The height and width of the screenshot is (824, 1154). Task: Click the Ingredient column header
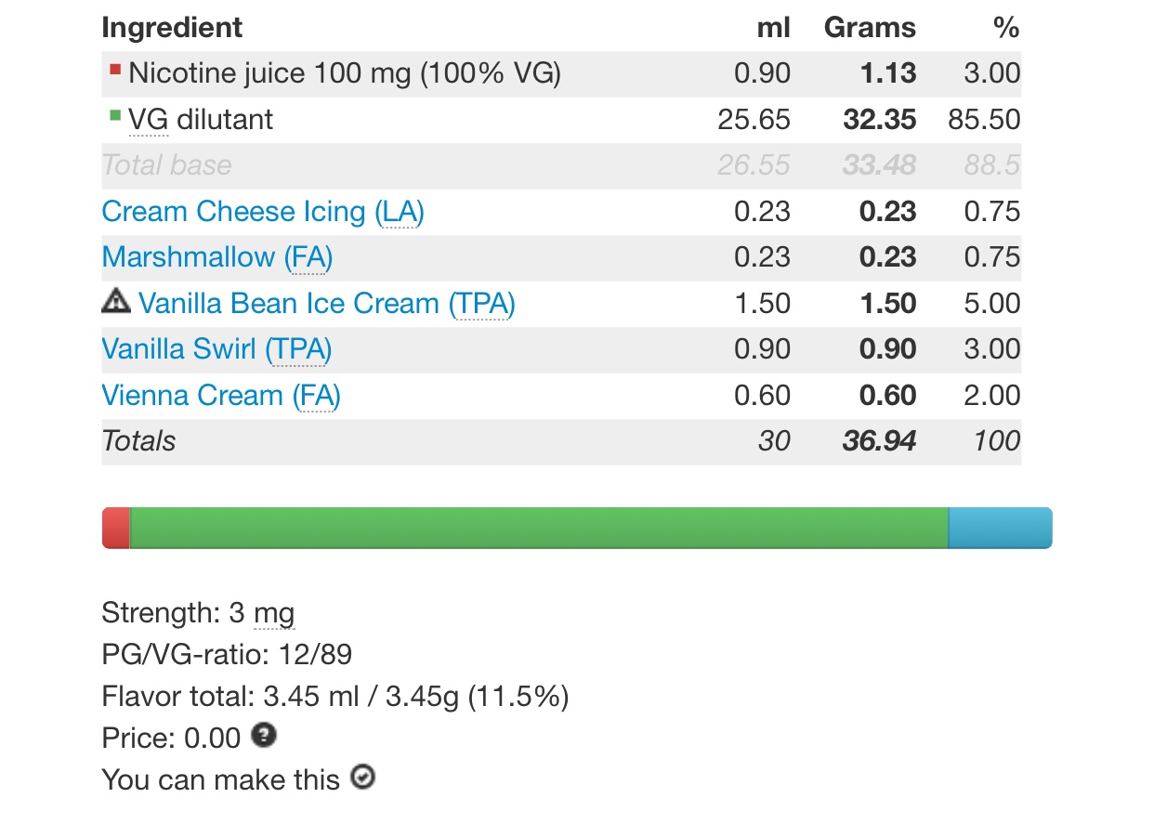coord(172,28)
